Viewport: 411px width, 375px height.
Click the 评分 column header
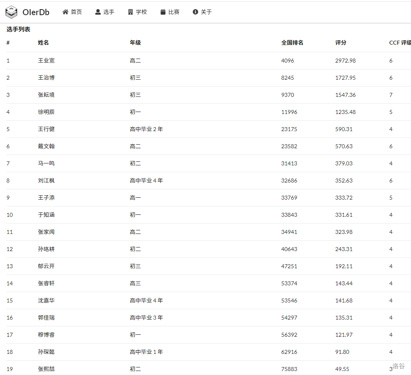[341, 43]
